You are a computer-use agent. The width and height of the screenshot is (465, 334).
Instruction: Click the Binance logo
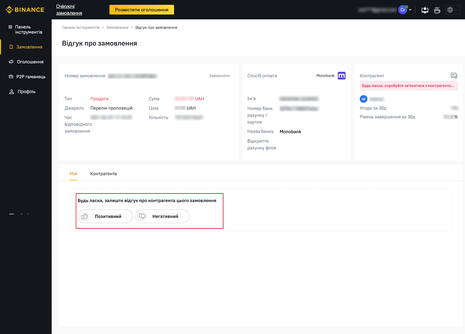coord(25,10)
